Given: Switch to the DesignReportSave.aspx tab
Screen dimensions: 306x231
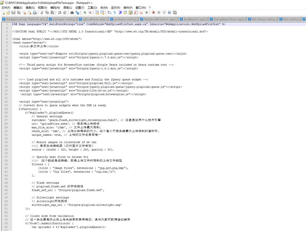Looking at the screenshot, I should tap(228, 19).
